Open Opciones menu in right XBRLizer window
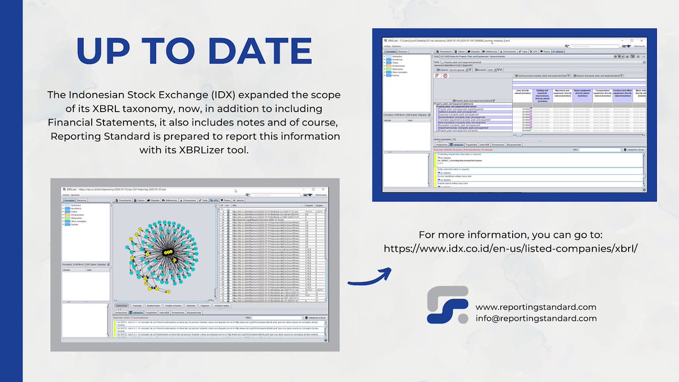 click(396, 46)
